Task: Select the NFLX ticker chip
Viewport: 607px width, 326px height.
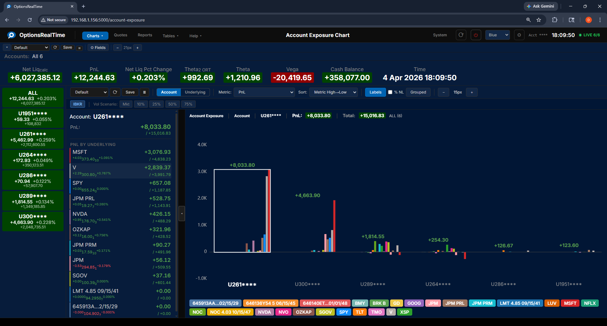Action: click(589, 303)
